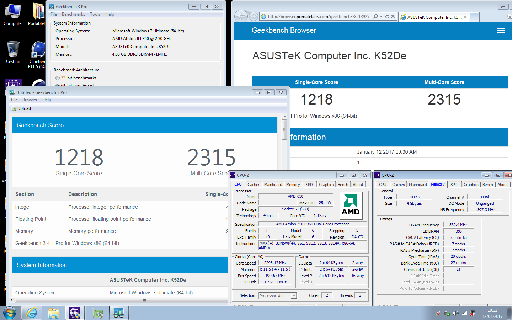512x320 pixels.
Task: Click the Upload icon in Geekbench results
Action: (x=14, y=108)
